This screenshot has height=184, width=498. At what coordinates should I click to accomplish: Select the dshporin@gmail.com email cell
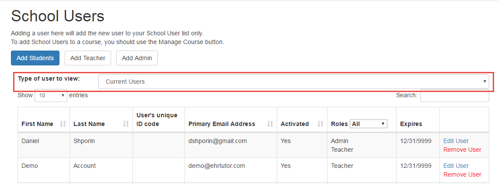(x=231, y=145)
